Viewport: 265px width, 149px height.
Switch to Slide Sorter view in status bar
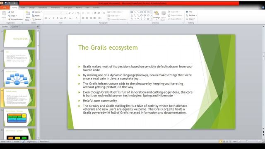224,142
